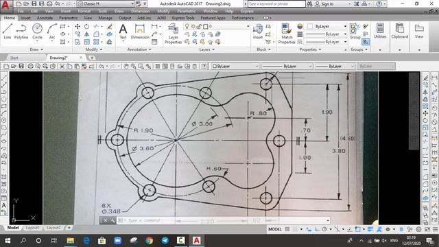Expand the Draw panel

pos(36,49)
